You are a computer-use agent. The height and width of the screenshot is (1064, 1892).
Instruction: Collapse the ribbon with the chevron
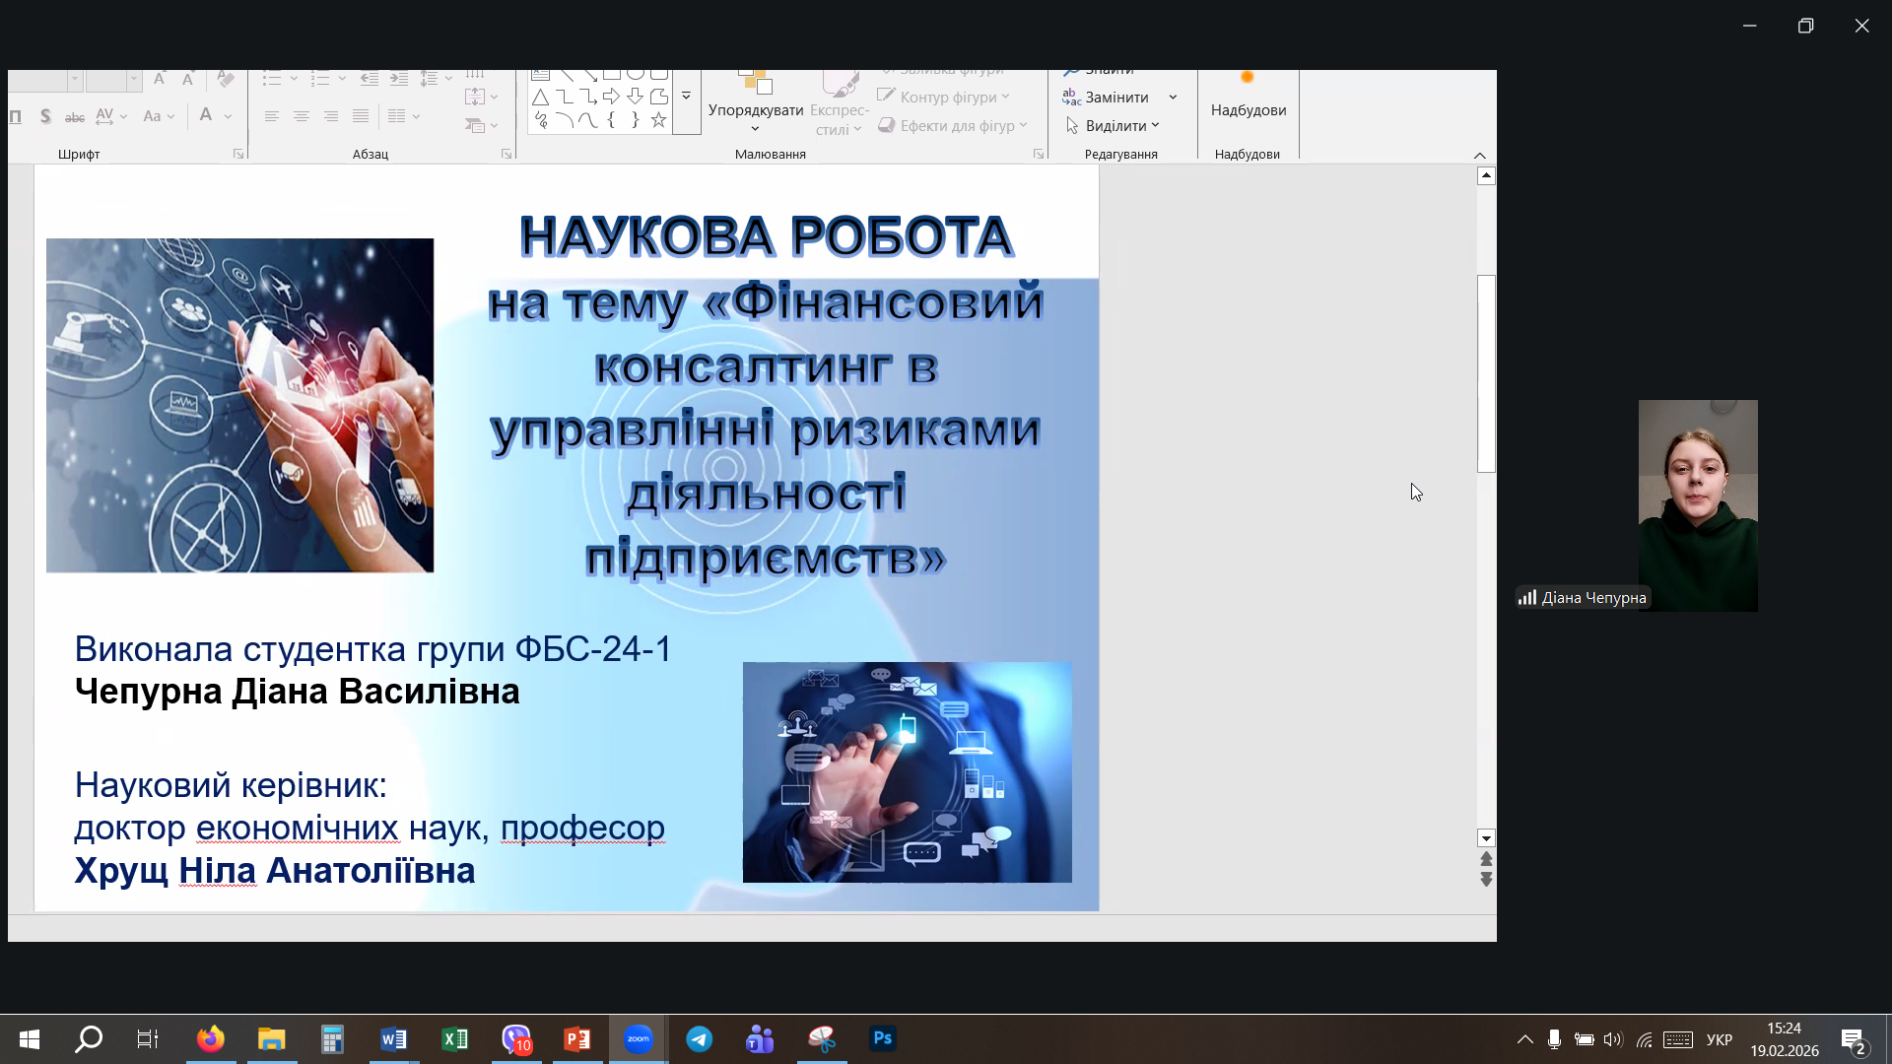[1479, 155]
